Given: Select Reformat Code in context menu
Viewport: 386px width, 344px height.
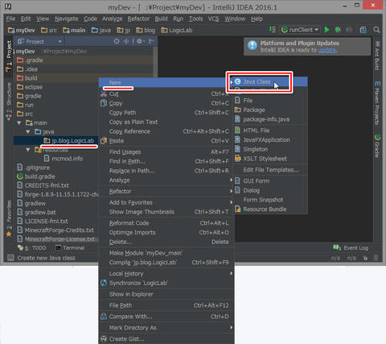Looking at the screenshot, I should point(166,223).
